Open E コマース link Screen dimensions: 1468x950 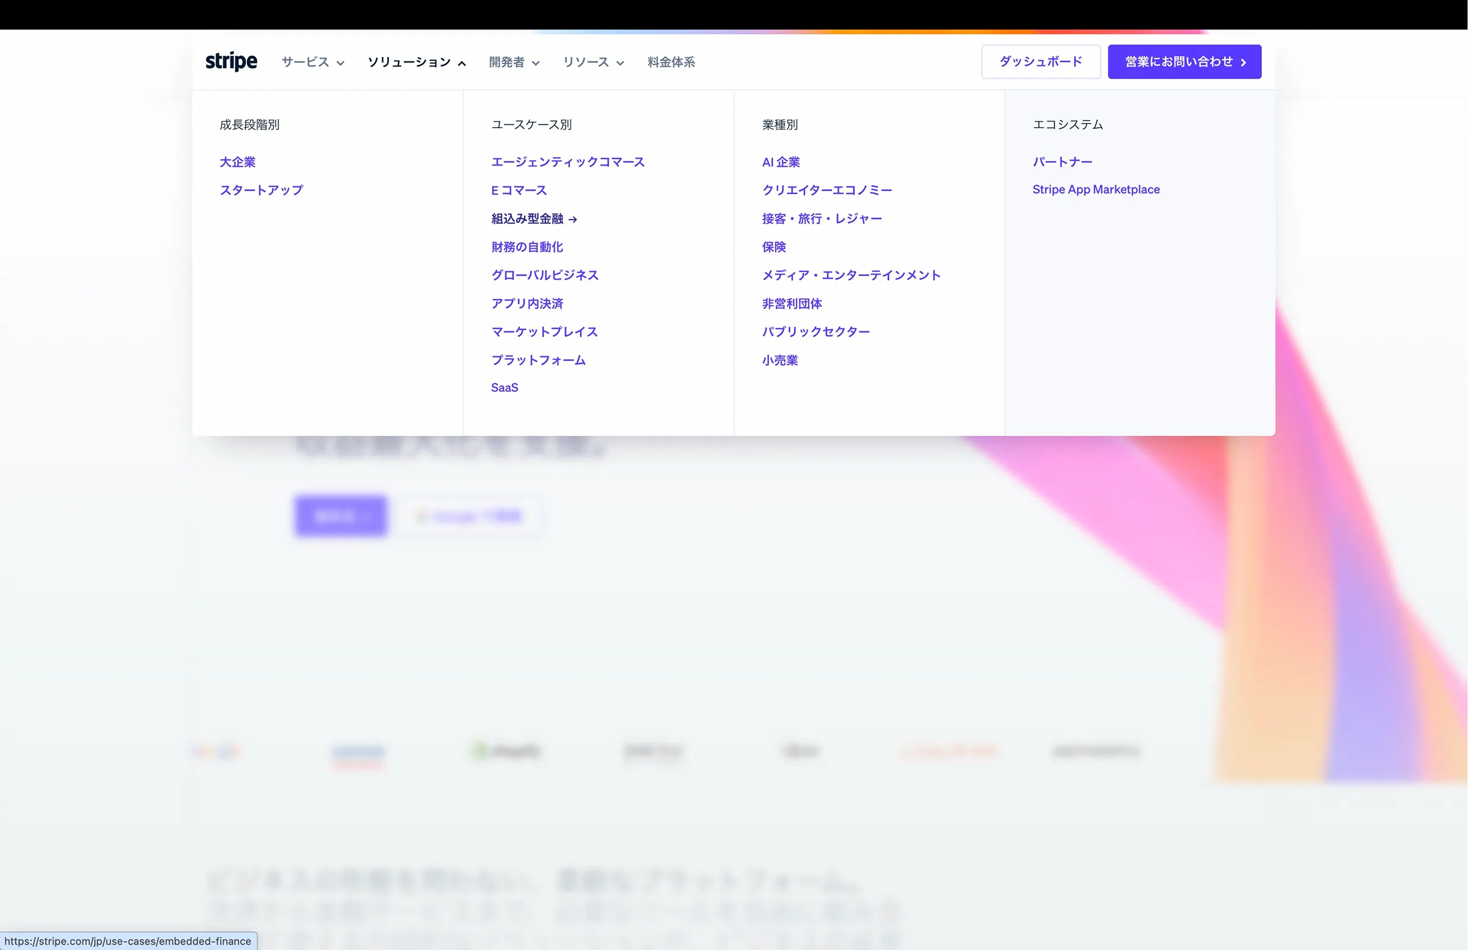click(x=519, y=190)
